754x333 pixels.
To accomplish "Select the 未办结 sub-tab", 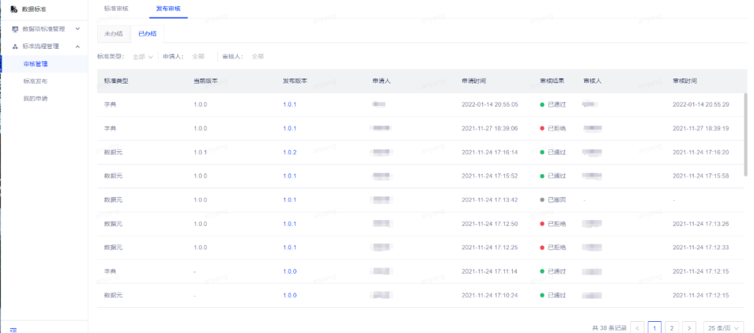I will tap(114, 33).
